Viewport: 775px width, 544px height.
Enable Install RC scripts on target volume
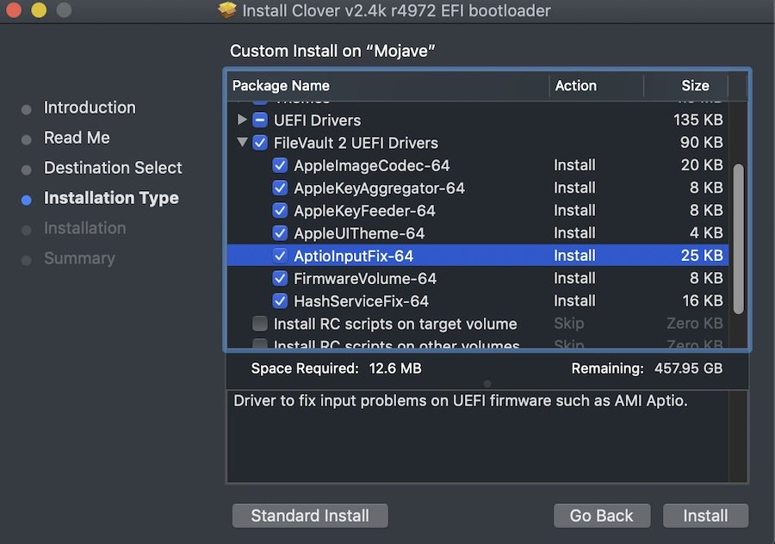pyautogui.click(x=260, y=324)
